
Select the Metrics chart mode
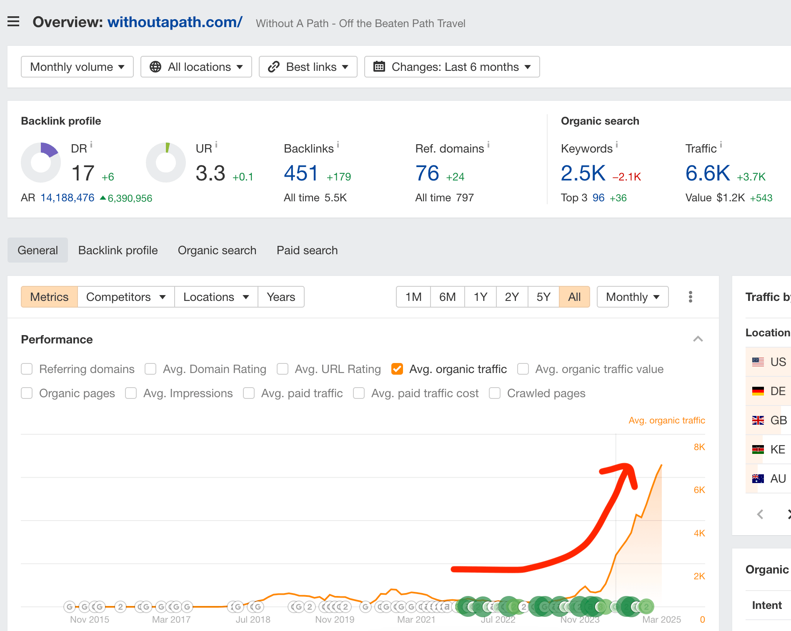pyautogui.click(x=49, y=297)
